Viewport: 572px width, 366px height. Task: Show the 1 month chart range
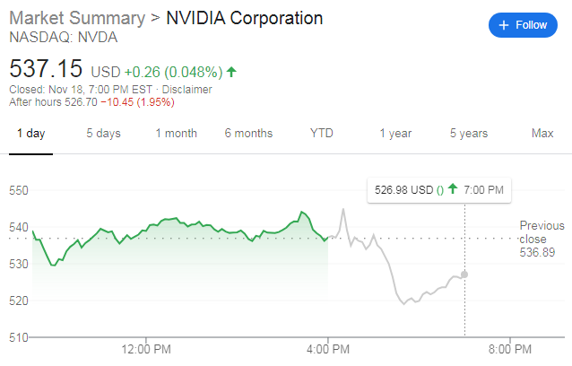pyautogui.click(x=176, y=134)
